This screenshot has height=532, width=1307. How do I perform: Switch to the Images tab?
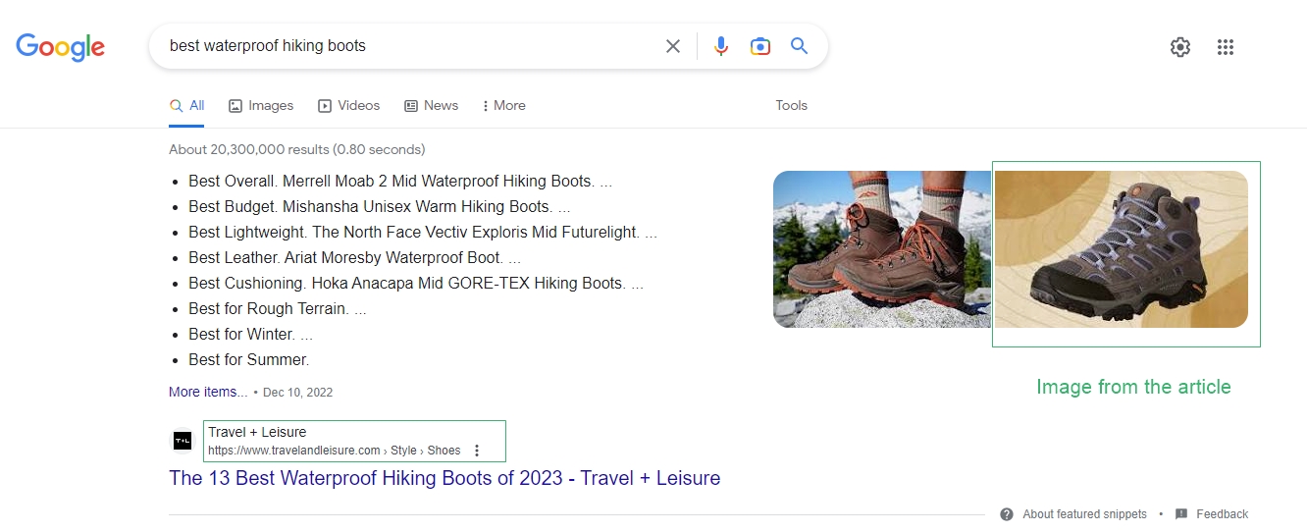(261, 106)
